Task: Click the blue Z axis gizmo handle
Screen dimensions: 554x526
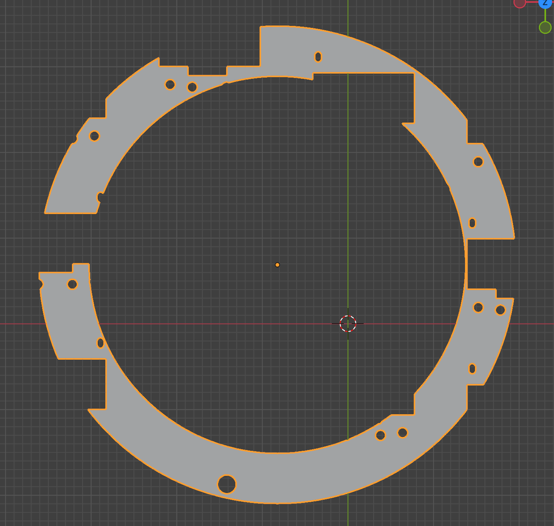Action: (545, 3)
